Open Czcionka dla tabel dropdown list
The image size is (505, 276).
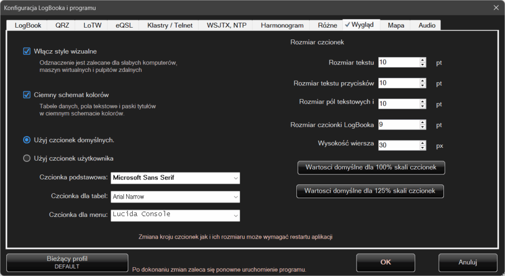point(235,197)
